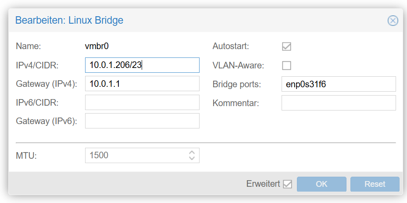Click the Kommentar text field
Image resolution: width=407 pixels, height=203 pixels.
pos(338,103)
